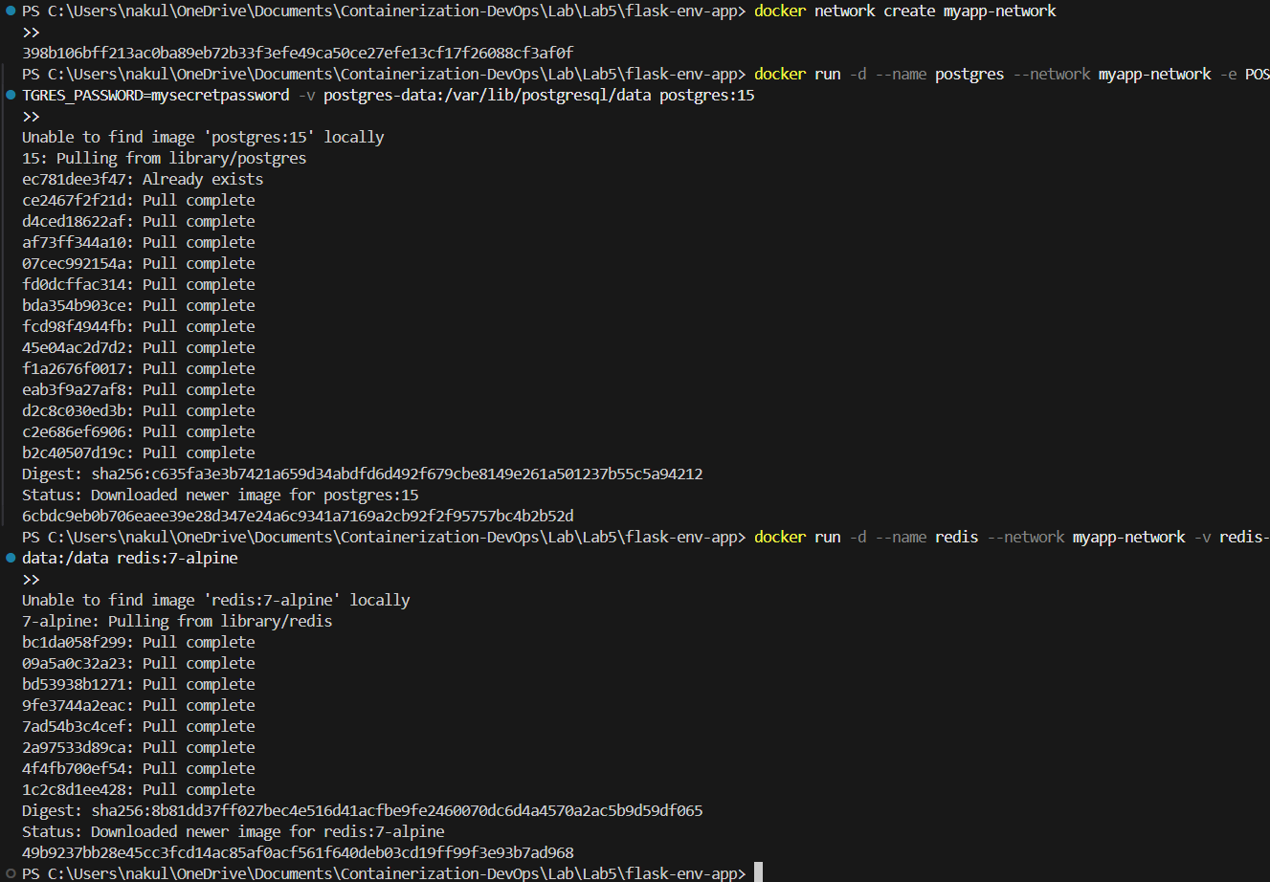1270x882 pixels.
Task: Click the sha256 digest line for redis
Action: coord(362,810)
